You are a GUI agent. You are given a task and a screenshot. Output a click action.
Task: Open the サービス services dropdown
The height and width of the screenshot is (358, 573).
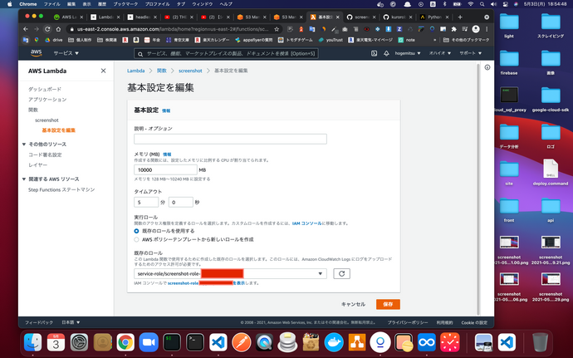click(66, 53)
